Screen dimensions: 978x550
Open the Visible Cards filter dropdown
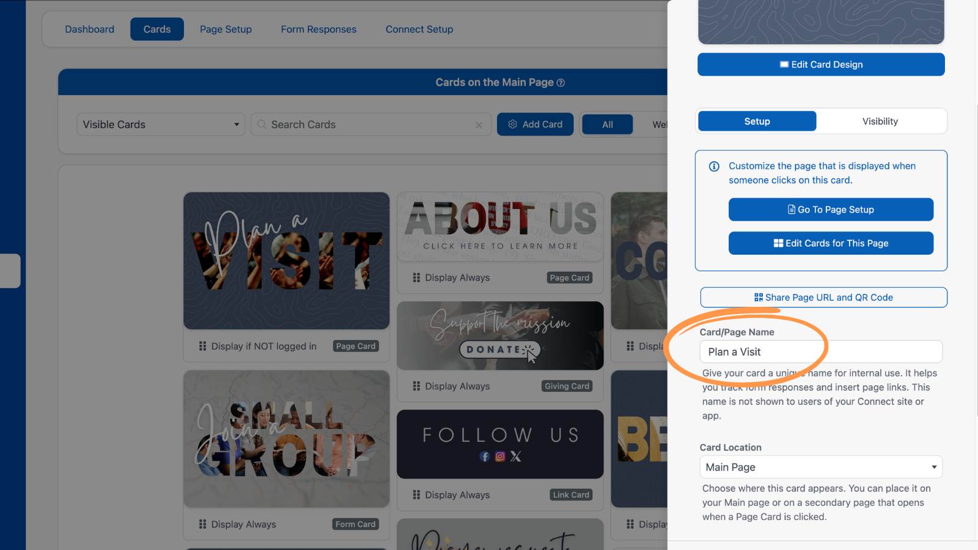(161, 125)
